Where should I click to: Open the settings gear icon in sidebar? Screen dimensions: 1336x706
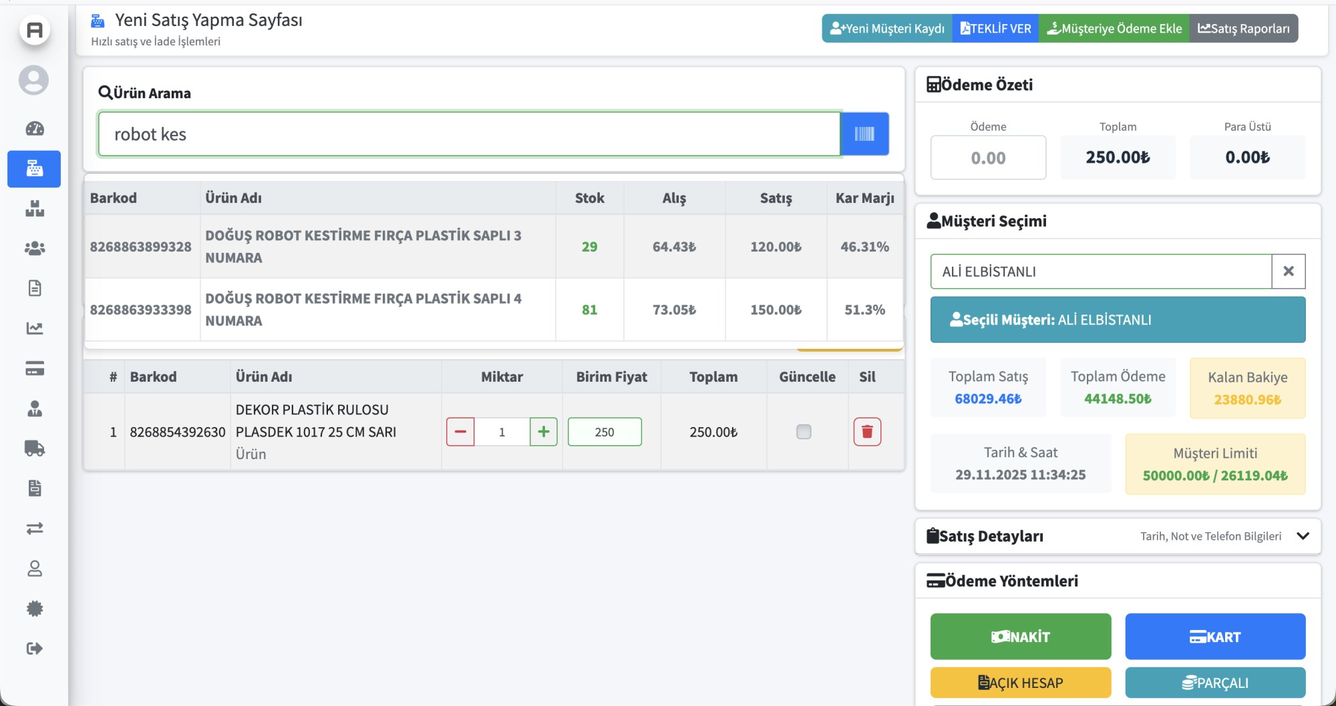35,609
